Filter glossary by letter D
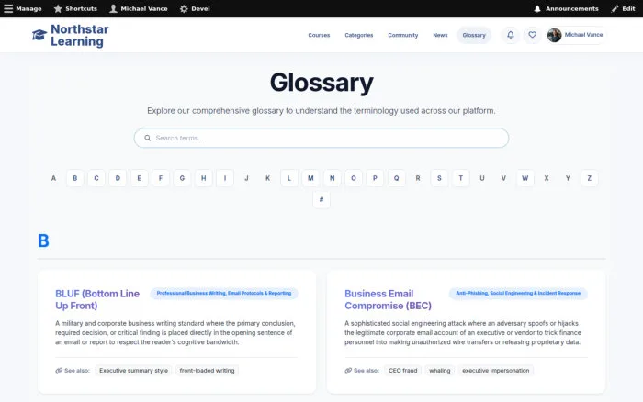The width and height of the screenshot is (643, 402). point(118,178)
